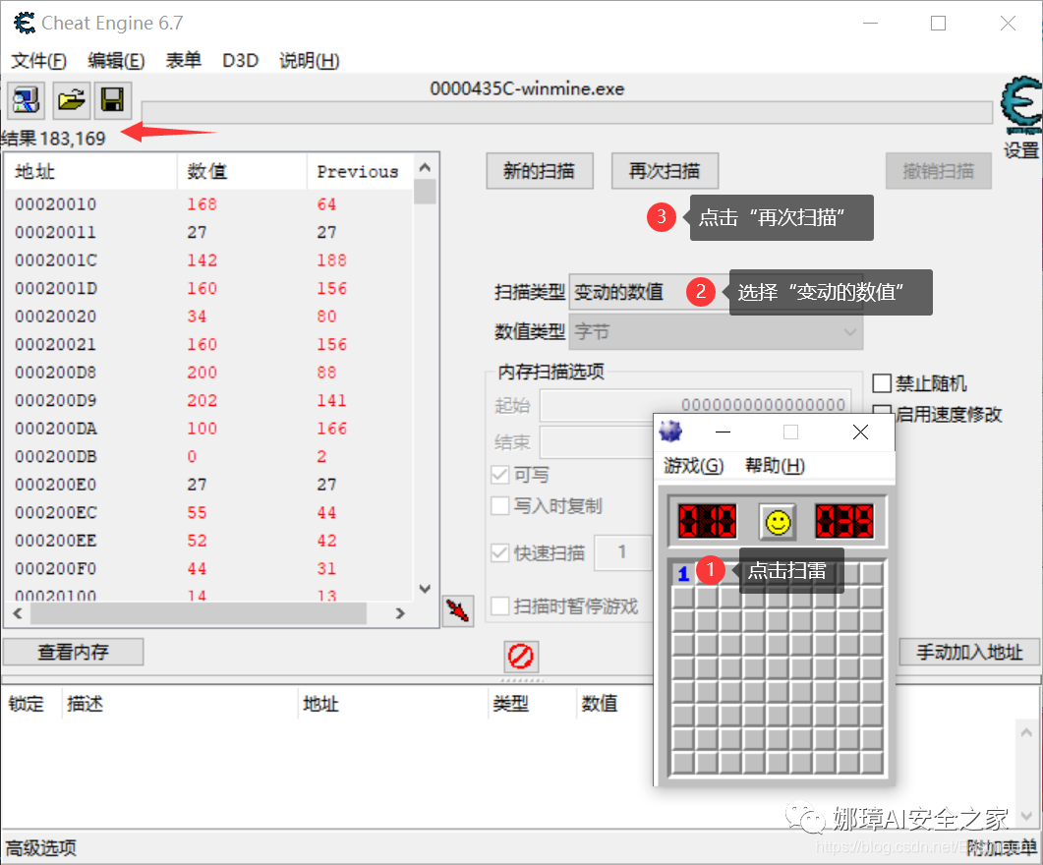Viewport: 1043px width, 865px height.
Task: Toggle the 快速扫描 checkbox
Action: click(x=499, y=552)
